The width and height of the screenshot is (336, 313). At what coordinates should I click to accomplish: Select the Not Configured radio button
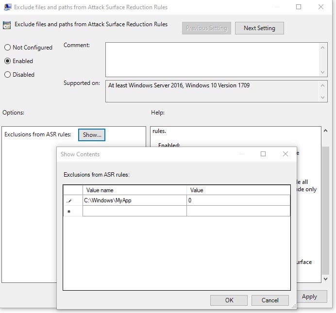coord(7,48)
